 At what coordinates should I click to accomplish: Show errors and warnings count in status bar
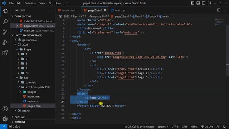click(15, 126)
